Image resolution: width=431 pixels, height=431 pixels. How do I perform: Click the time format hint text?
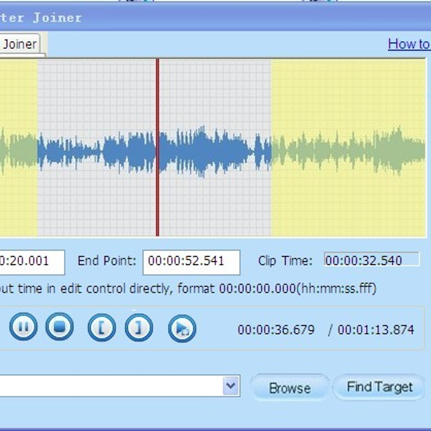[x=188, y=288]
